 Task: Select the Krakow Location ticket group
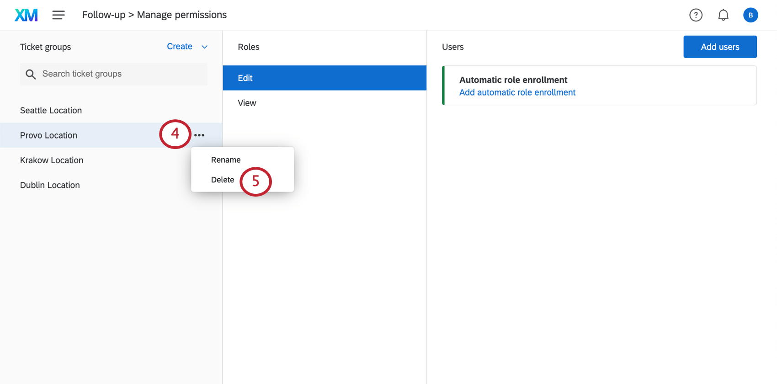click(52, 160)
